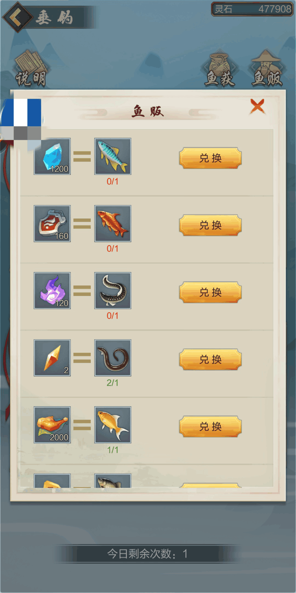Select the orange shard reward icon

click(52, 358)
